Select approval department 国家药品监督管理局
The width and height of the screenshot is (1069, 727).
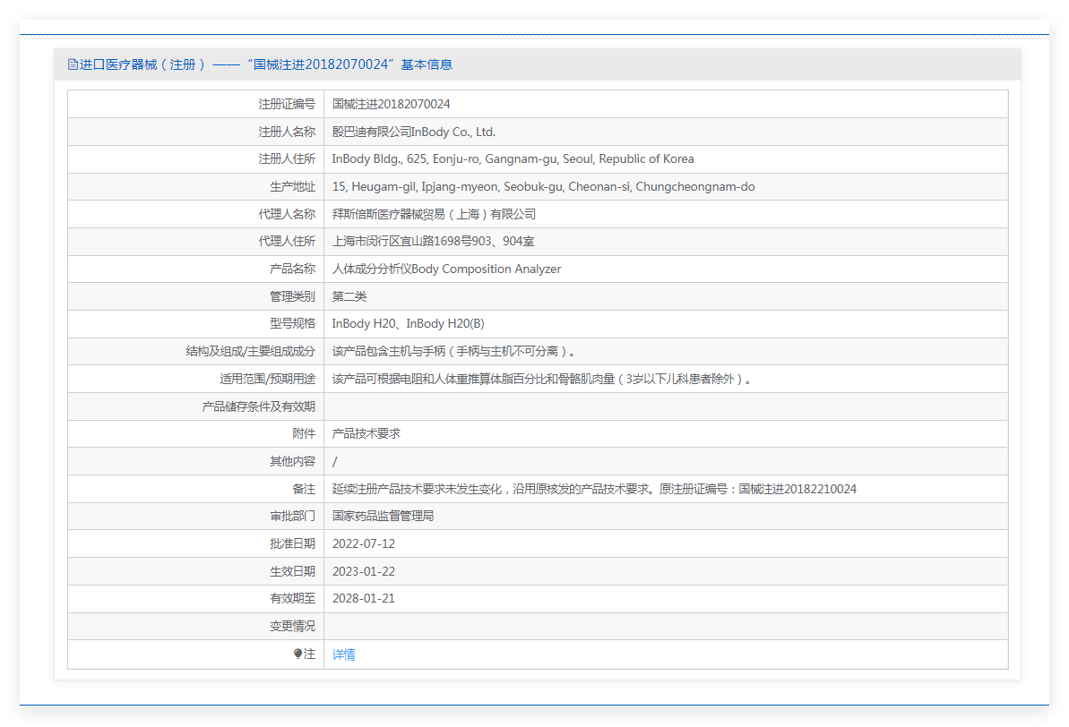point(384,516)
